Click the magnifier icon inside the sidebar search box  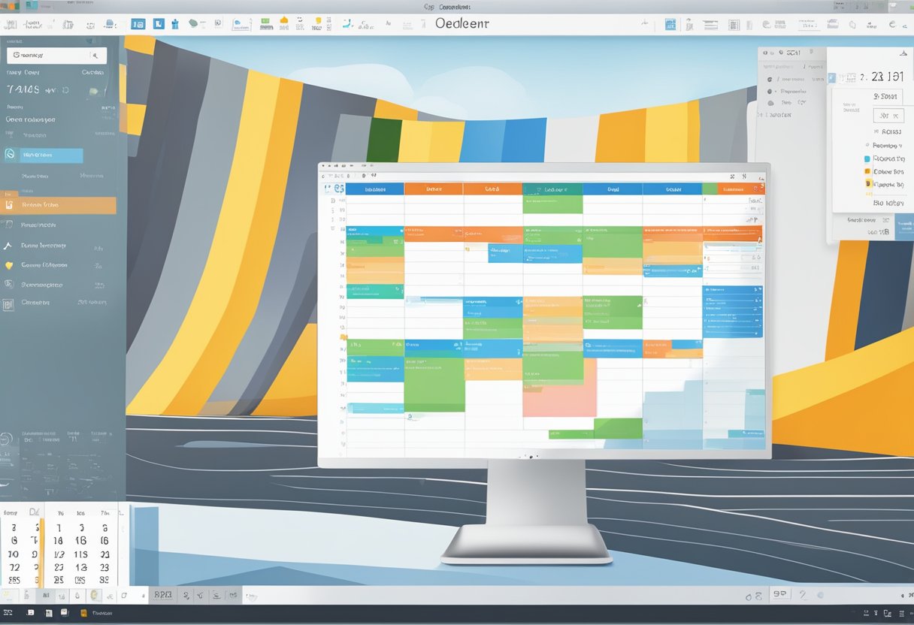[95, 56]
